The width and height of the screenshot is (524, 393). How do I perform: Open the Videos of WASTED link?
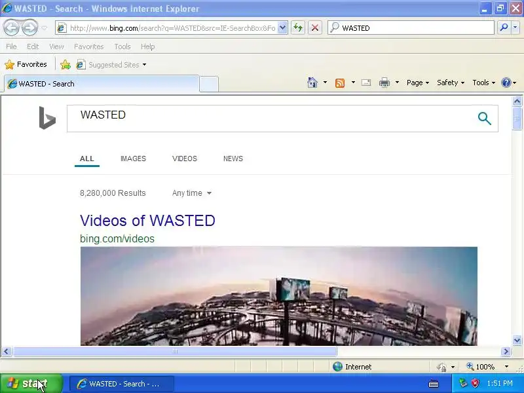pos(147,221)
